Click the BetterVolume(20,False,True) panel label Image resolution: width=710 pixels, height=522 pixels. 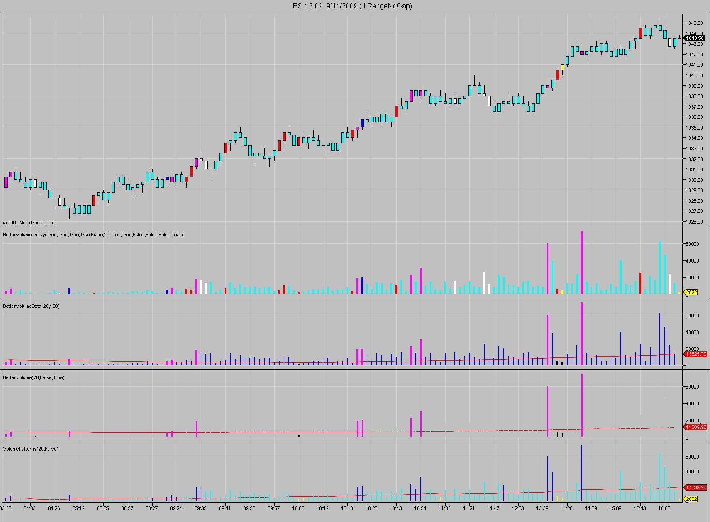point(34,377)
